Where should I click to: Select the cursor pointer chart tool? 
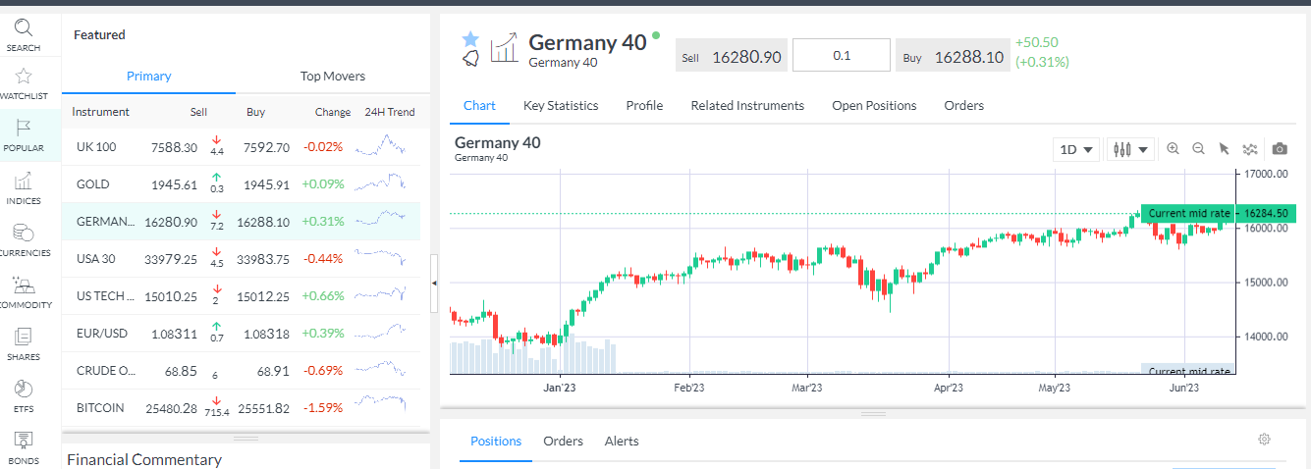pos(1224,149)
